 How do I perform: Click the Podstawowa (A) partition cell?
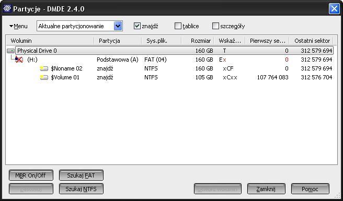pos(118,60)
